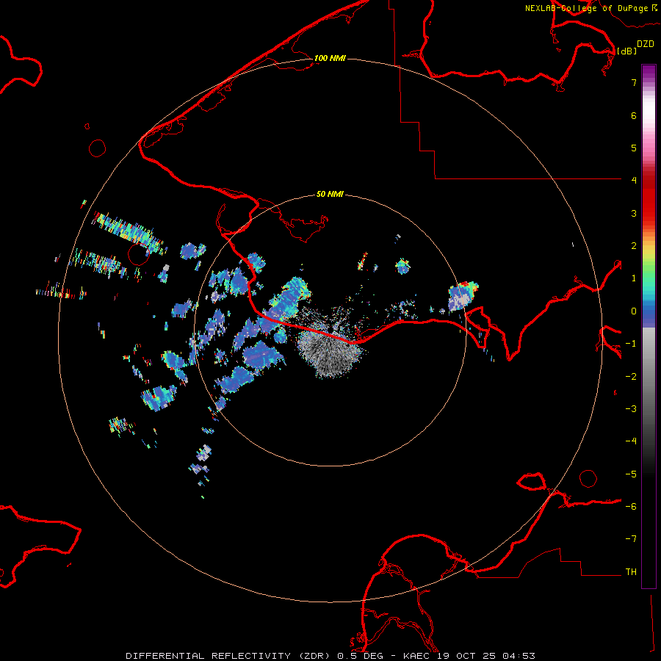Click the 0 value on color scale
This screenshot has height=661, width=661.
[634, 311]
